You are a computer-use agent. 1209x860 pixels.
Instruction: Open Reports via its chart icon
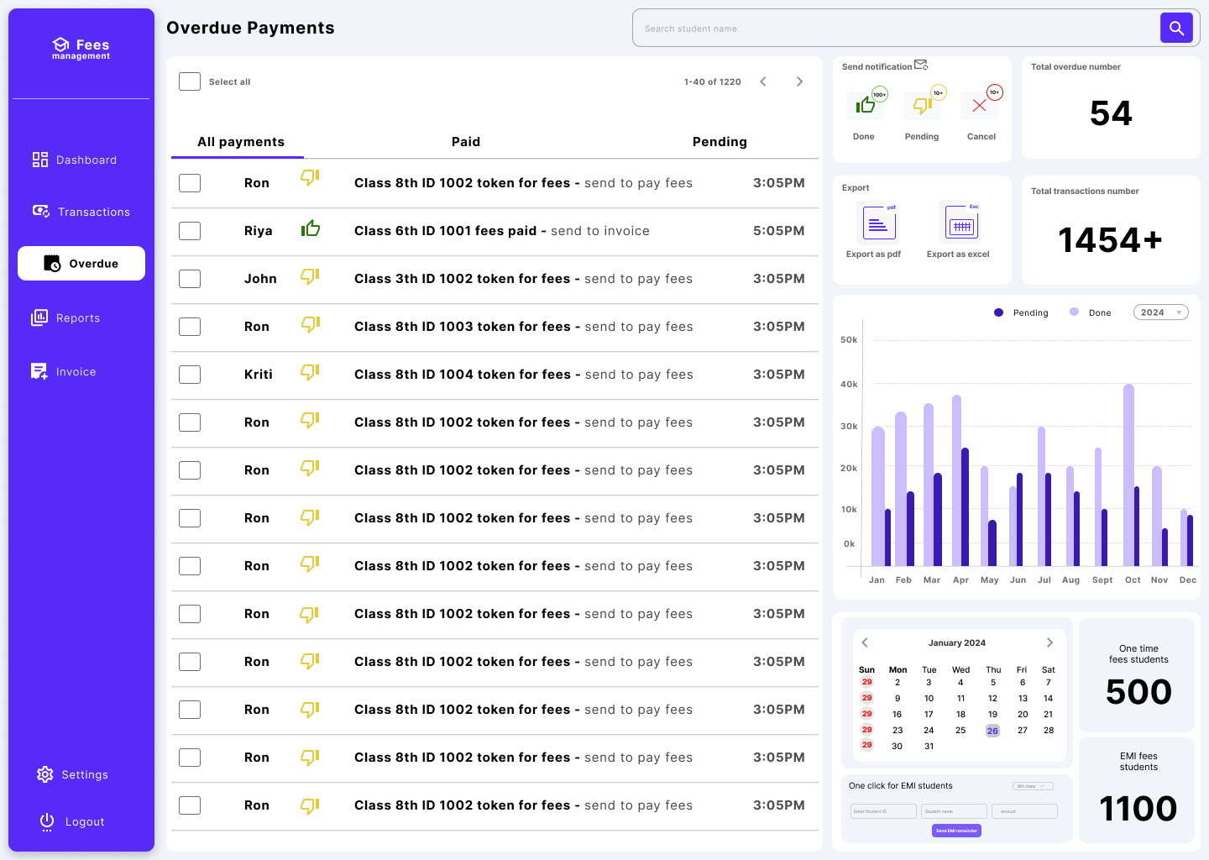(x=39, y=317)
